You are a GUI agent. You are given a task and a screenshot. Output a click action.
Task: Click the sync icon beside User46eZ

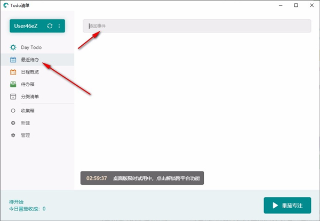pyautogui.click(x=50, y=26)
